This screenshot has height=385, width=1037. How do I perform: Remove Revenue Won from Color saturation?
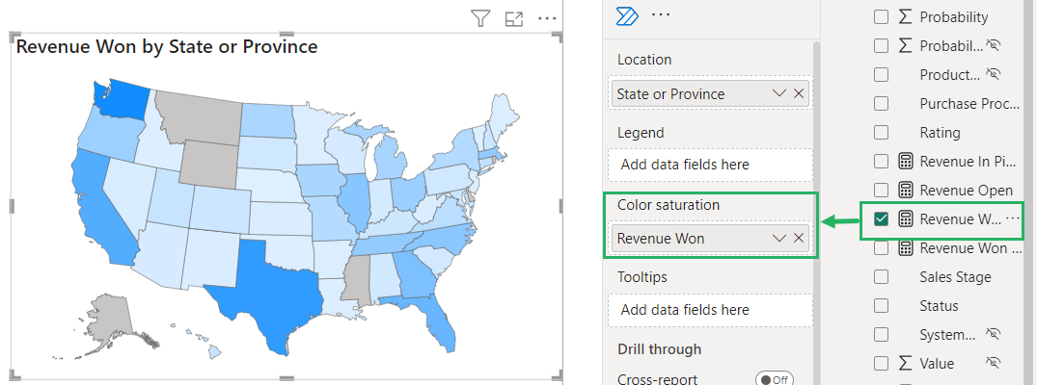pos(799,238)
